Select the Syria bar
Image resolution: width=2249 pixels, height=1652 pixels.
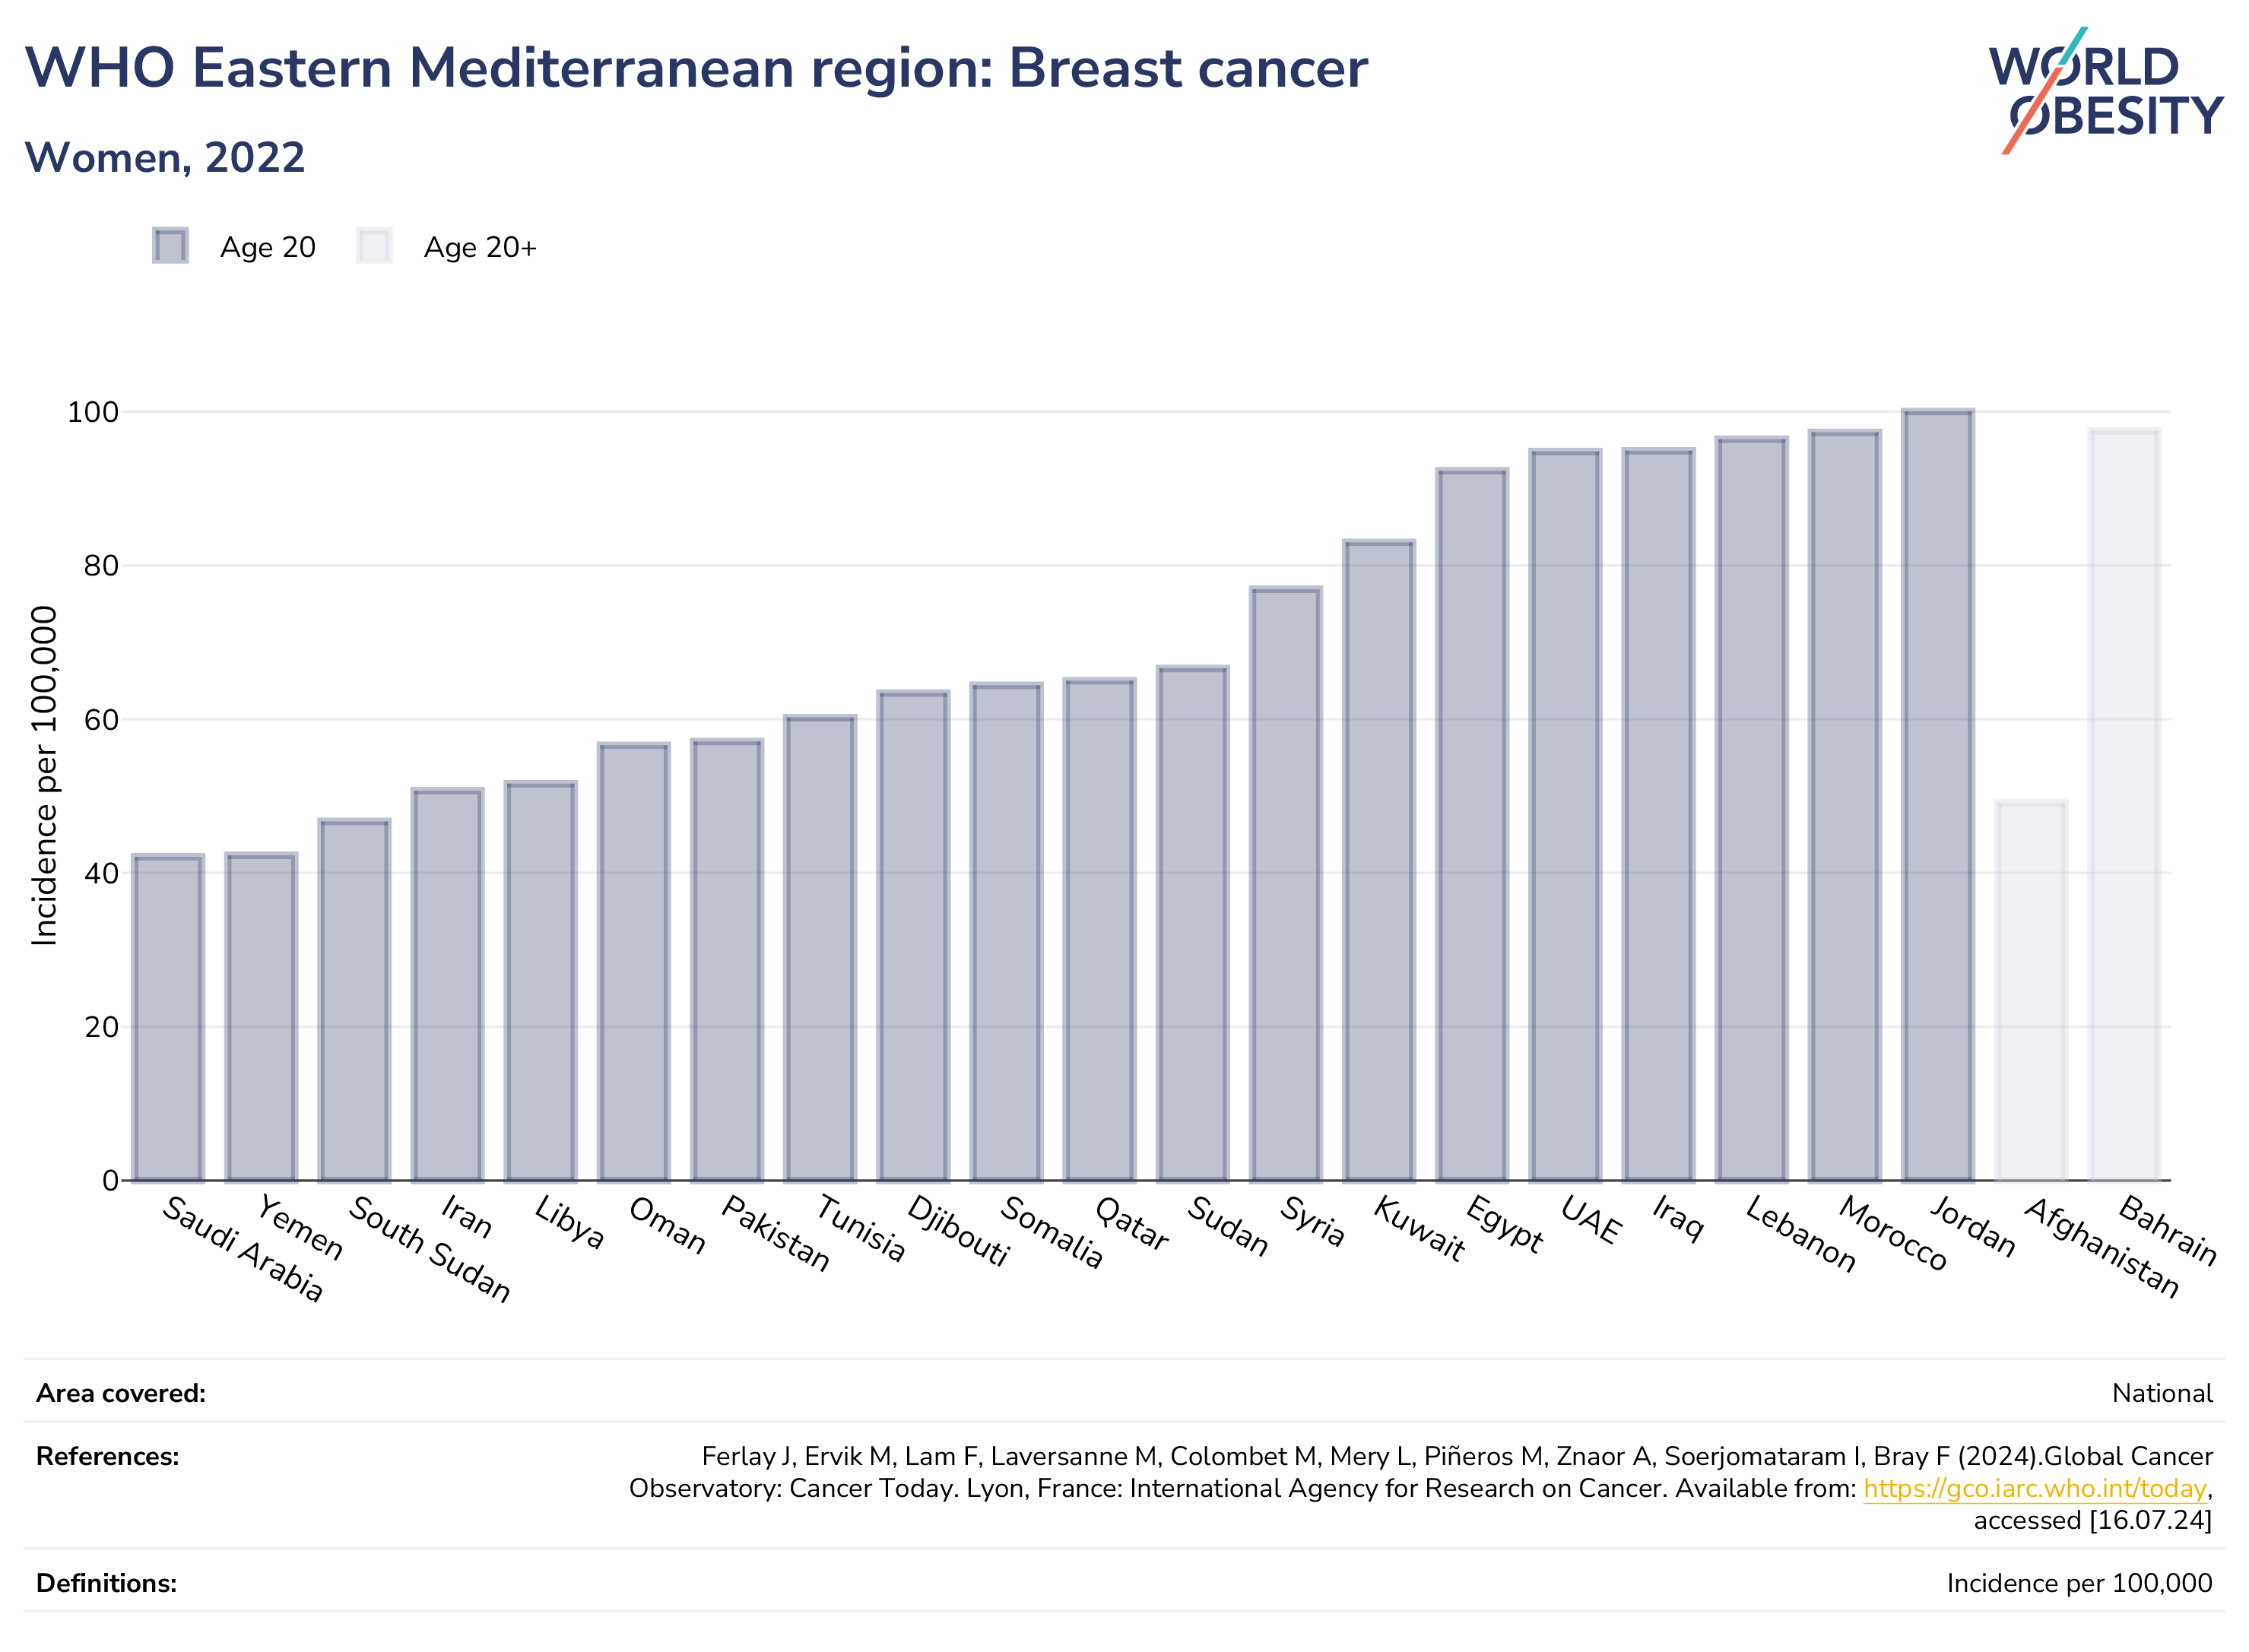click(x=1285, y=884)
